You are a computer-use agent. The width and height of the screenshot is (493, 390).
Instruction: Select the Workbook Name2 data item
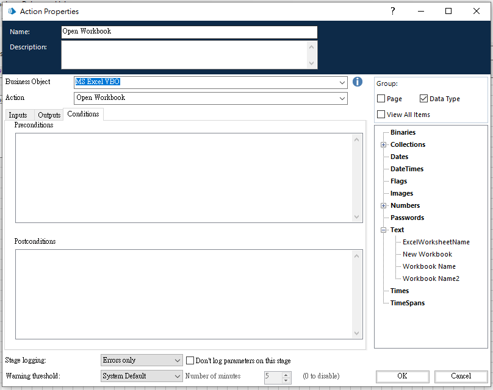coord(431,279)
